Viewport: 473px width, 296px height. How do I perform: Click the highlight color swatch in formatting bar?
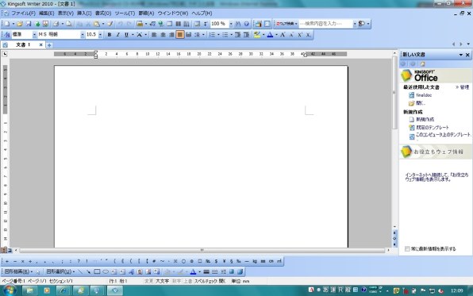[257, 35]
